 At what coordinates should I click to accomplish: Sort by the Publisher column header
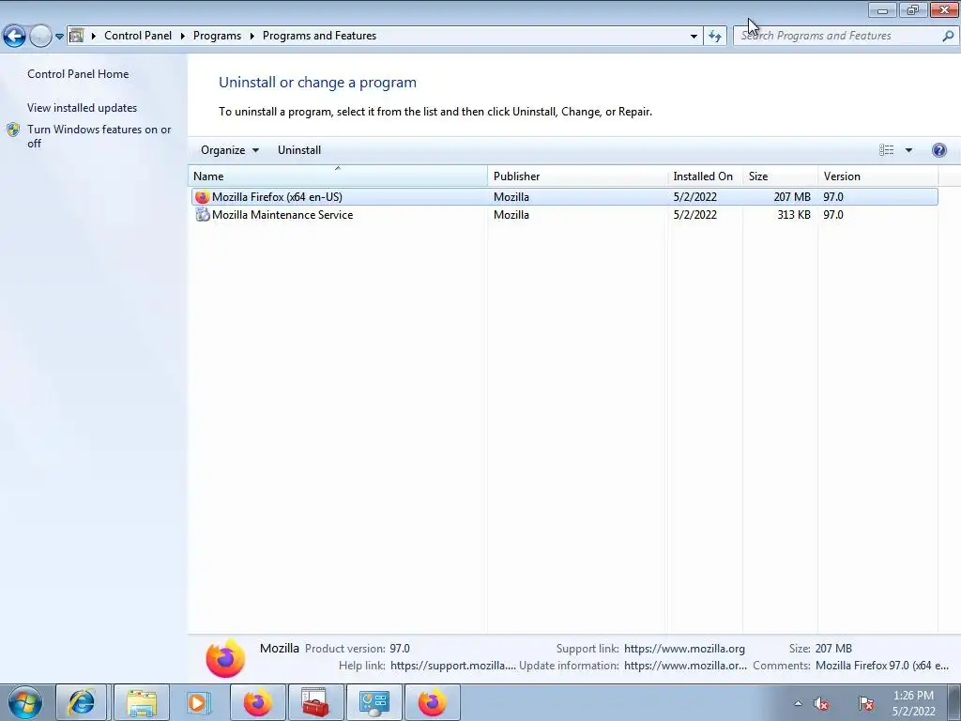click(x=577, y=176)
